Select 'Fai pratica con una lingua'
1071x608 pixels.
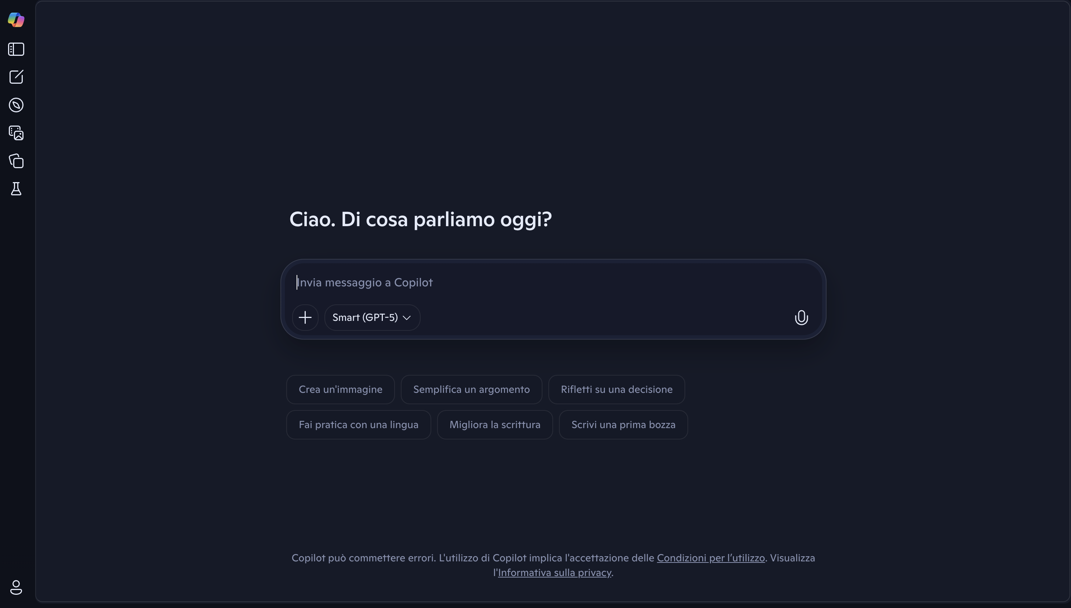pos(358,425)
